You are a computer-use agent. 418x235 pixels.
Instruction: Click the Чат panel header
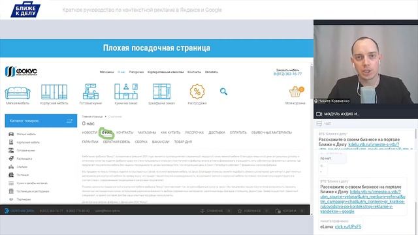[x=366, y=123]
